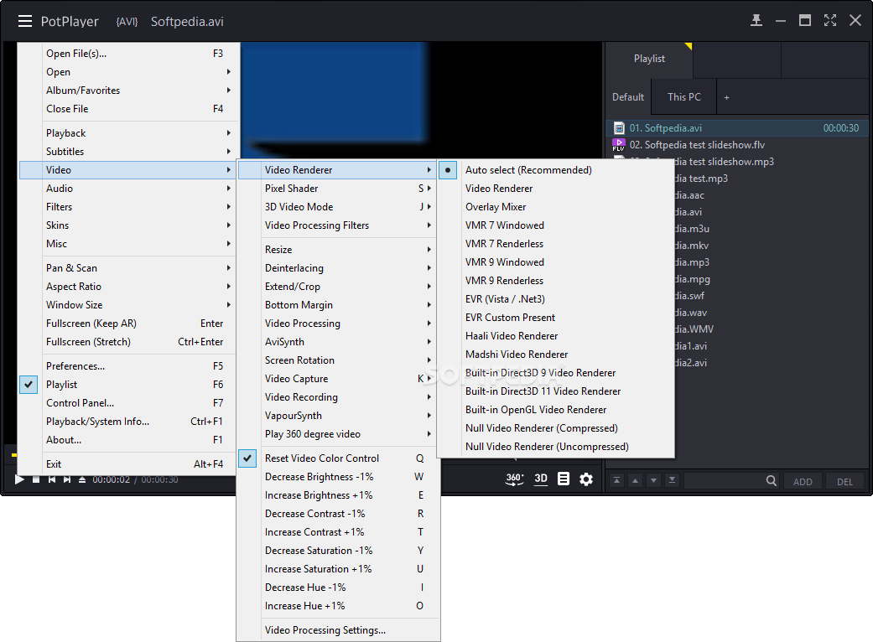
Task: Move playlist item to bottom icon
Action: coord(672,481)
